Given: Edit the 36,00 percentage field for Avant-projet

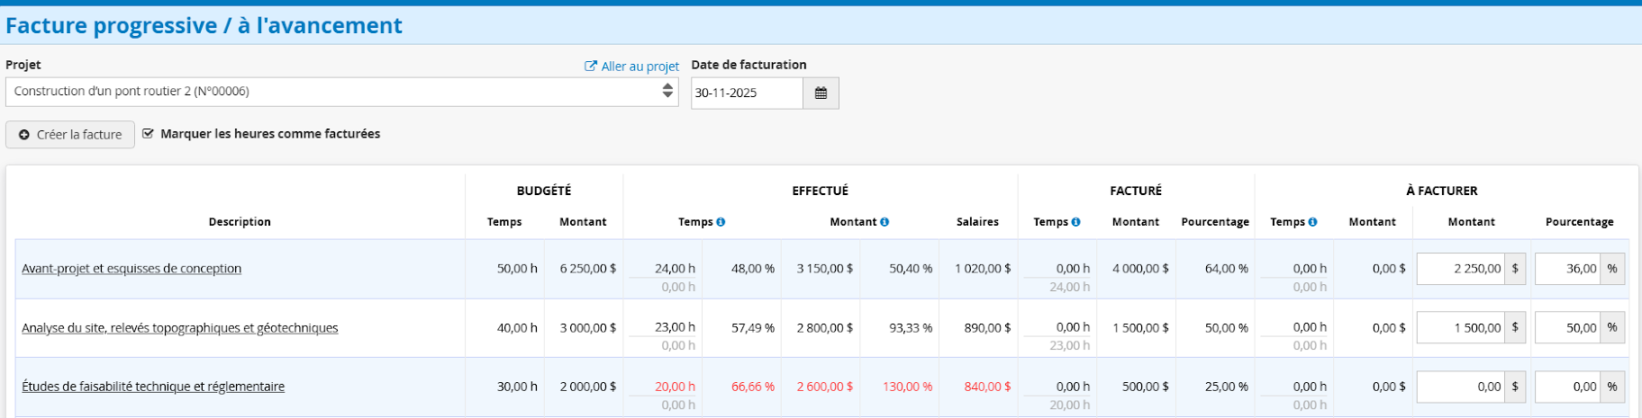Looking at the screenshot, I should click(x=1568, y=269).
